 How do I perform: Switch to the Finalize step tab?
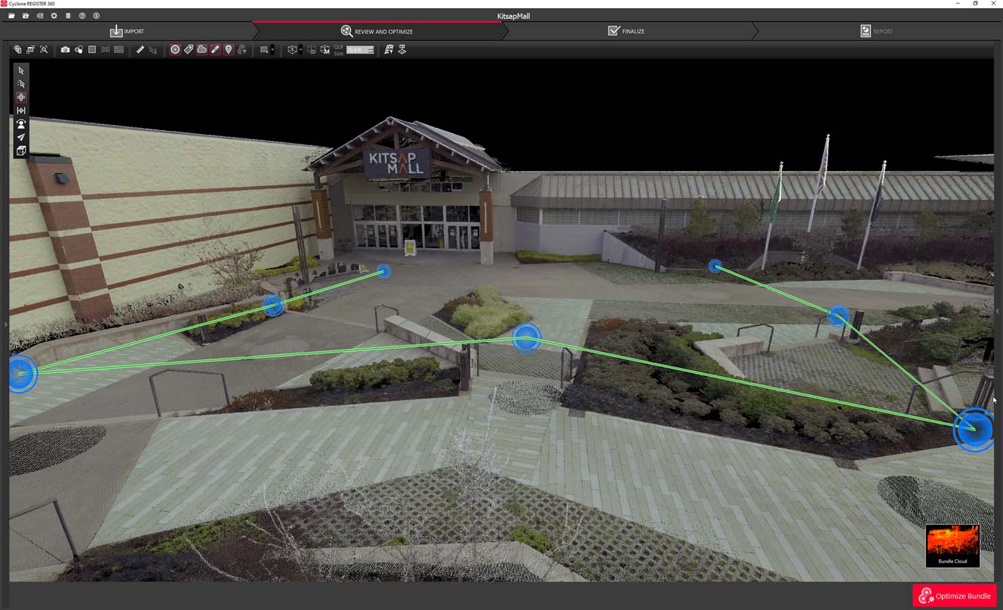pos(626,31)
